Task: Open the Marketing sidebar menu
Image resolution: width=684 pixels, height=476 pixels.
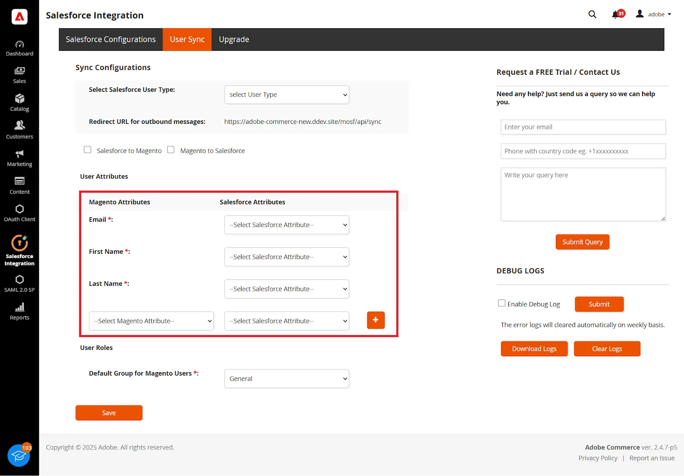Action: [20, 158]
